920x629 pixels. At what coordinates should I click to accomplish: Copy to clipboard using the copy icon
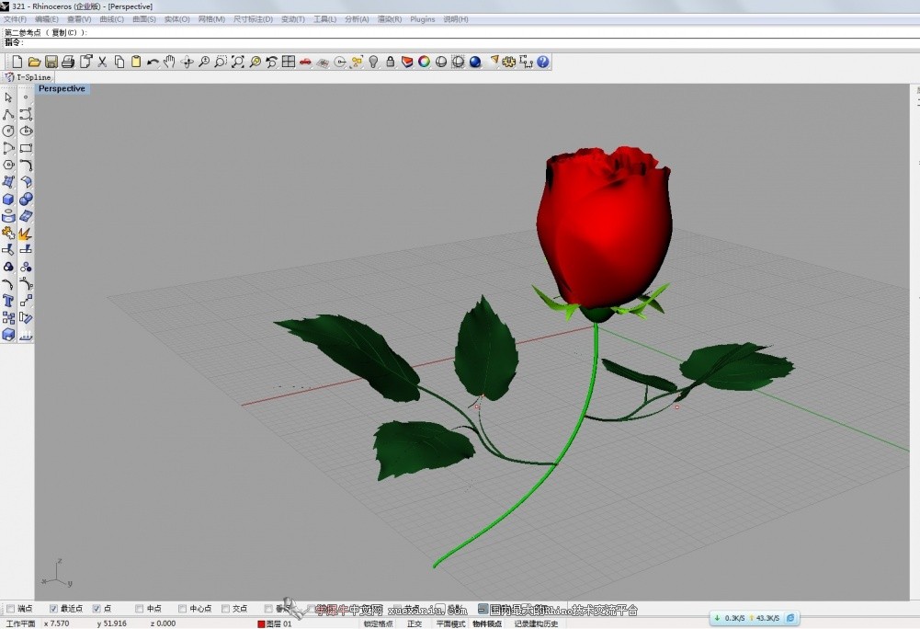[x=119, y=62]
